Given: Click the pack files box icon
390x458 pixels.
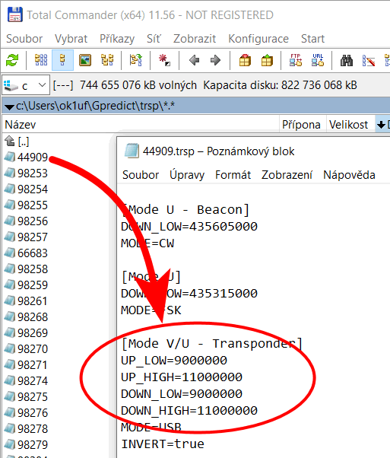Looking at the screenshot, I should tap(245, 60).
